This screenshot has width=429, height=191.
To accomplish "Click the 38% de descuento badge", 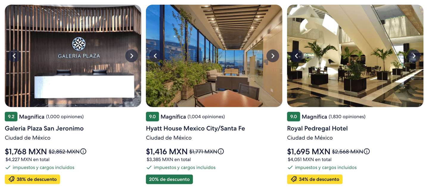I will coord(32,179).
